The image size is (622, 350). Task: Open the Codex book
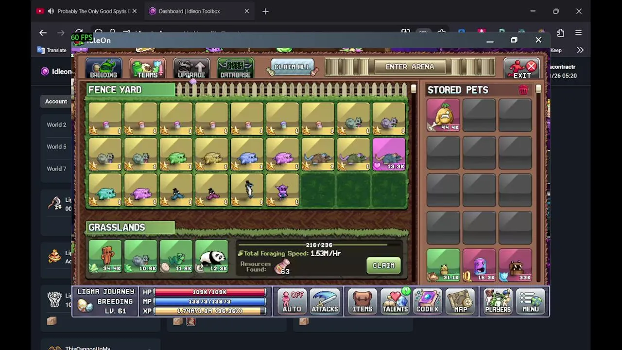pyautogui.click(x=427, y=301)
